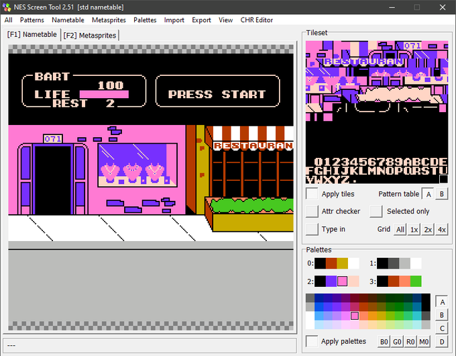456x356 pixels.
Task: Select the pink color in palette 2
Action: point(342,281)
